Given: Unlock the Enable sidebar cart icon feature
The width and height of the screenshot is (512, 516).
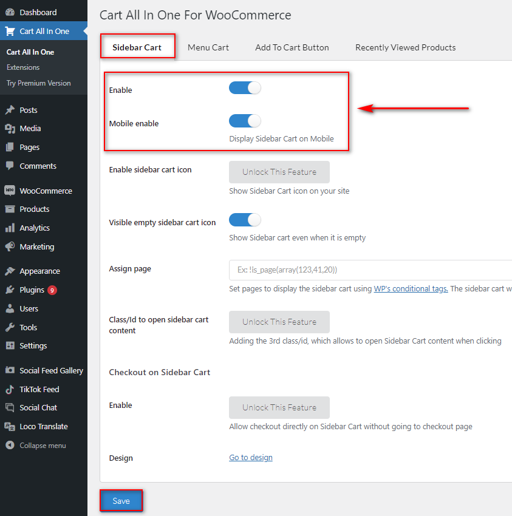Looking at the screenshot, I should 279,172.
